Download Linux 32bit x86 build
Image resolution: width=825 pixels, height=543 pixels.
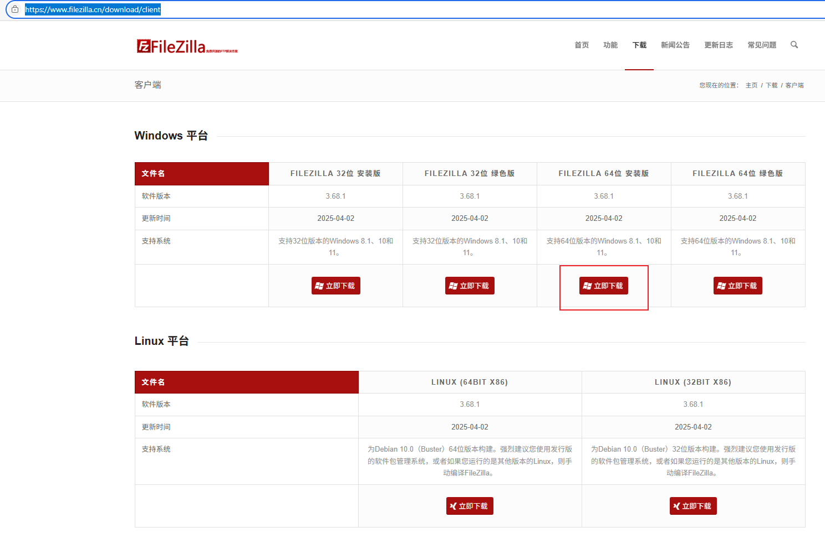[x=693, y=506]
